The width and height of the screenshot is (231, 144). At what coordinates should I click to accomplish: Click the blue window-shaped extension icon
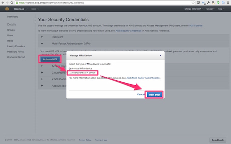[x=223, y=3]
